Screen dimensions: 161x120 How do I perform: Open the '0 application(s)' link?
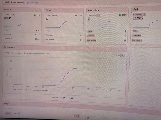tap(31, 2)
